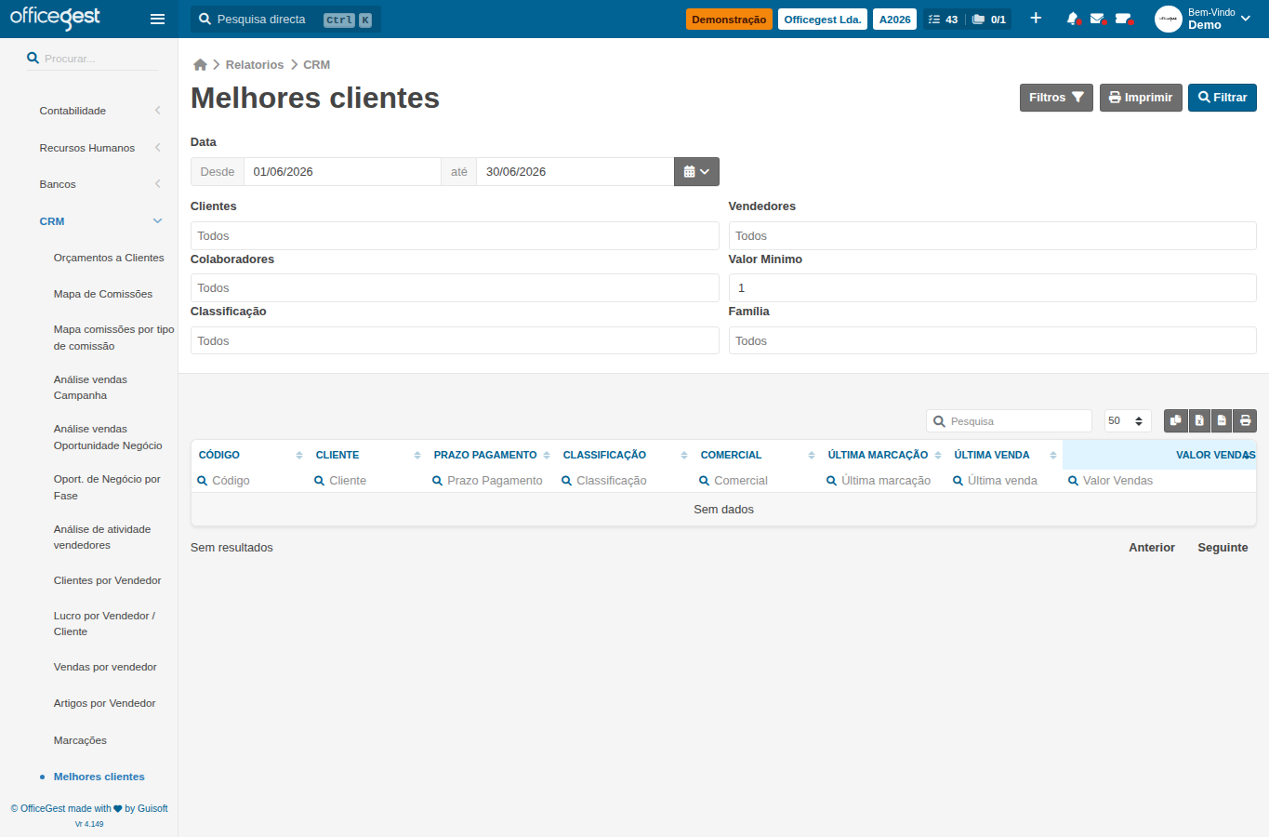Print table with the printer icon

pyautogui.click(x=1246, y=420)
